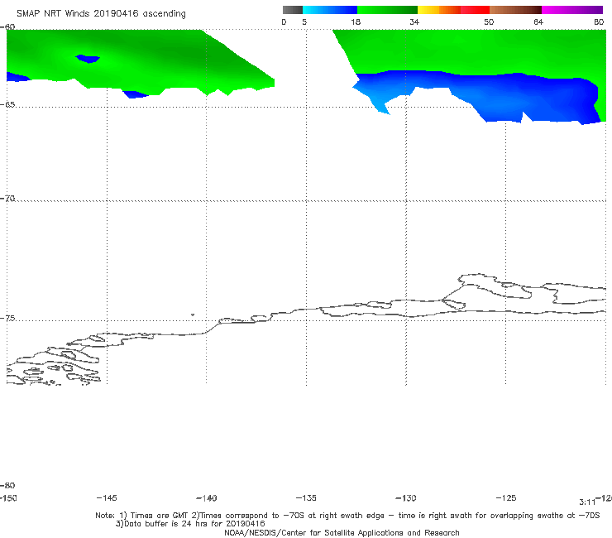Select the yellow-to-red segment of the color bar
Viewport: 612px width, 538px height.
(x=453, y=10)
